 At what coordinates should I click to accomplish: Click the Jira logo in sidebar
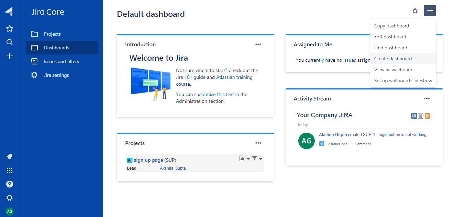[9, 12]
